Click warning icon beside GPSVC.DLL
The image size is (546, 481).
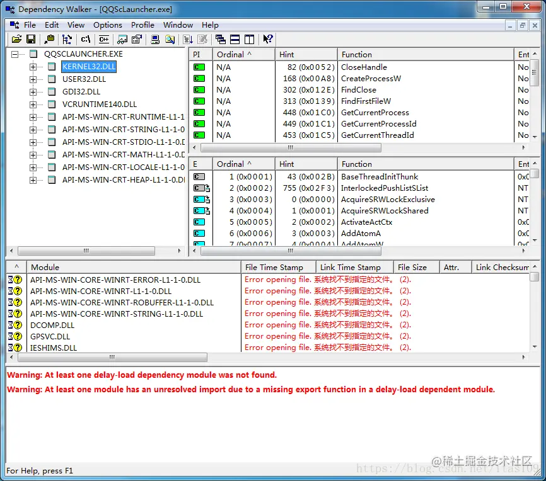point(15,336)
